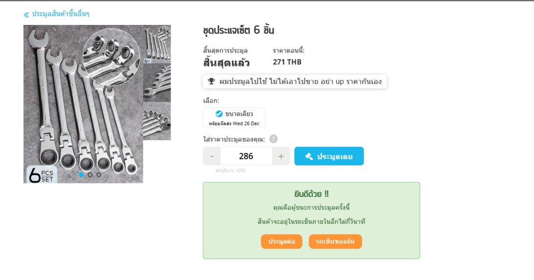This screenshot has width=534, height=280.
Task: Open the ประมูลสินค้าชิ้นอื่นๆ link
Action: pos(61,14)
